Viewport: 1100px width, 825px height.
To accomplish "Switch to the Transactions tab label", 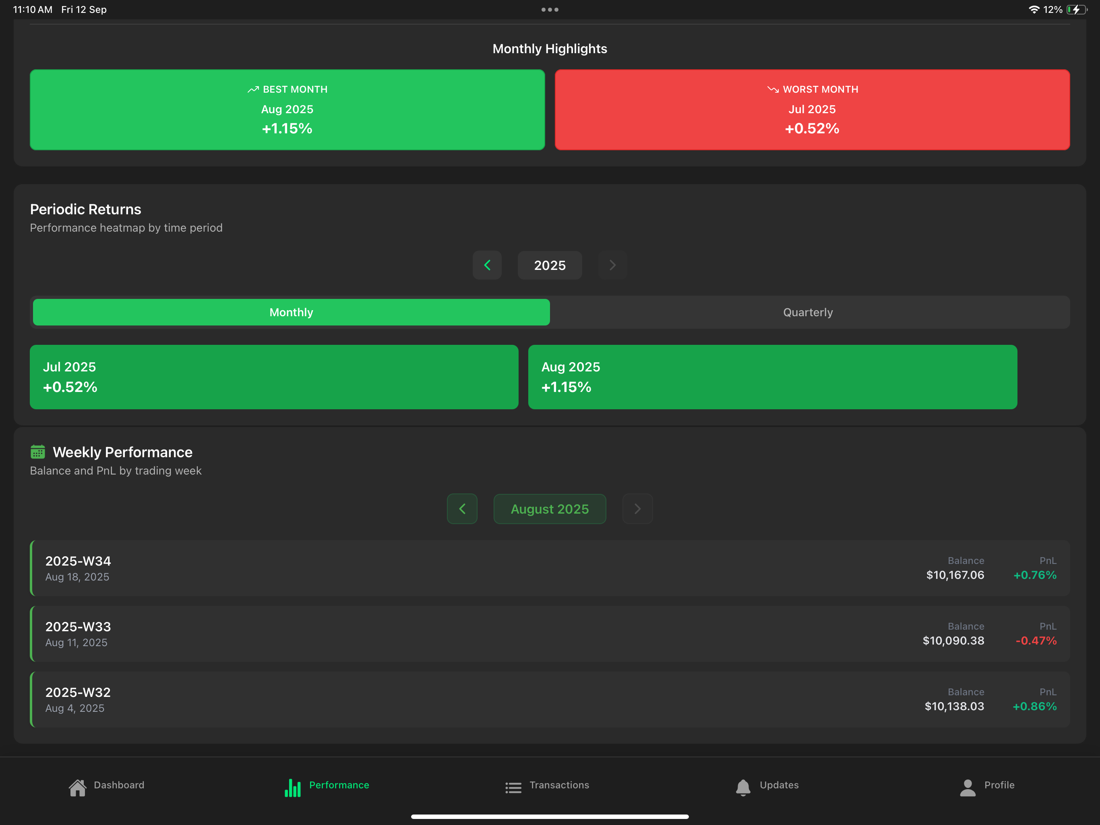I will (559, 785).
